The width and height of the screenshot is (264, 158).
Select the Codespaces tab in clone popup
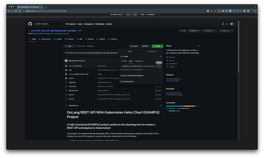[x=152, y=51]
